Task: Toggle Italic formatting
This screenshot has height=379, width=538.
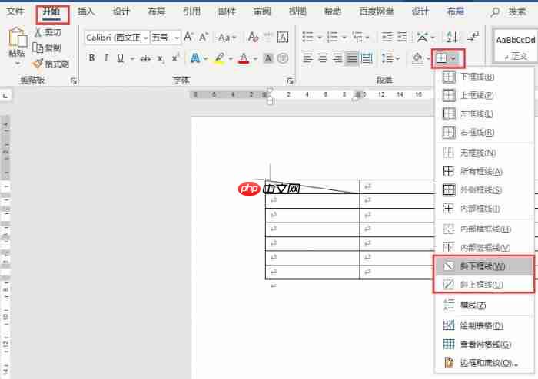Action: pos(106,58)
